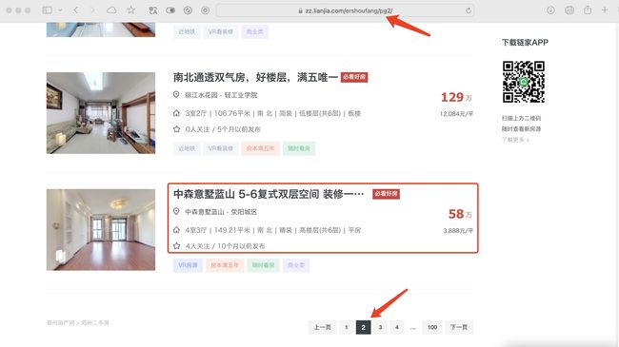This screenshot has height=347, width=619.
Task: Click the 必看好房 badge on the 南北通透 listing
Action: tap(354, 77)
